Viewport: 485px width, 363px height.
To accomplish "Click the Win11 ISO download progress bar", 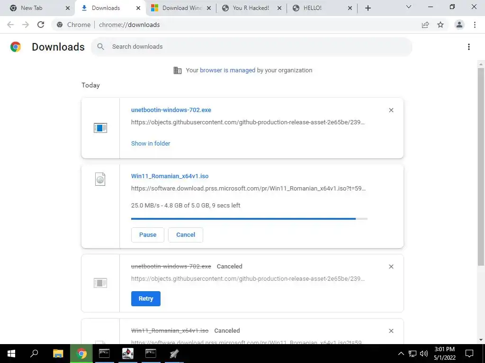I will [249, 219].
